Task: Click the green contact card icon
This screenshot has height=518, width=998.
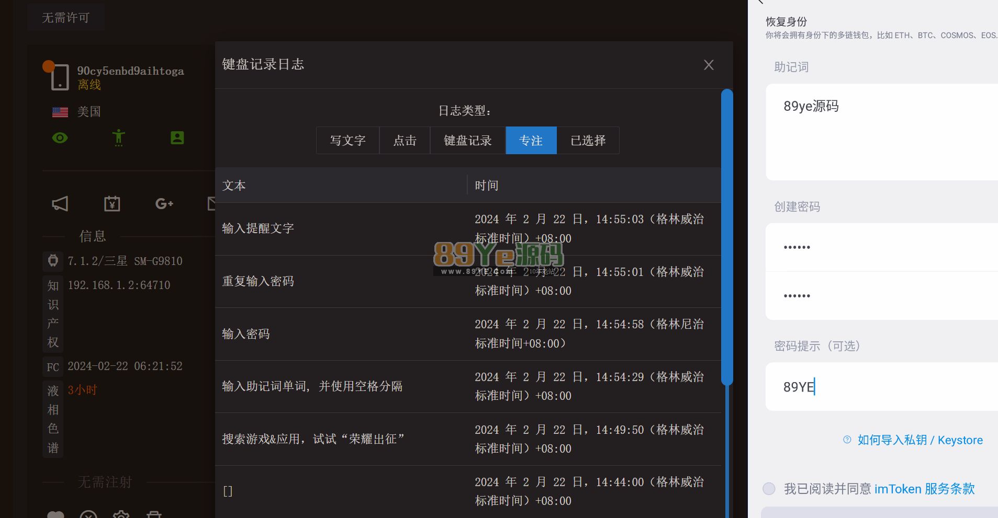Action: point(177,138)
